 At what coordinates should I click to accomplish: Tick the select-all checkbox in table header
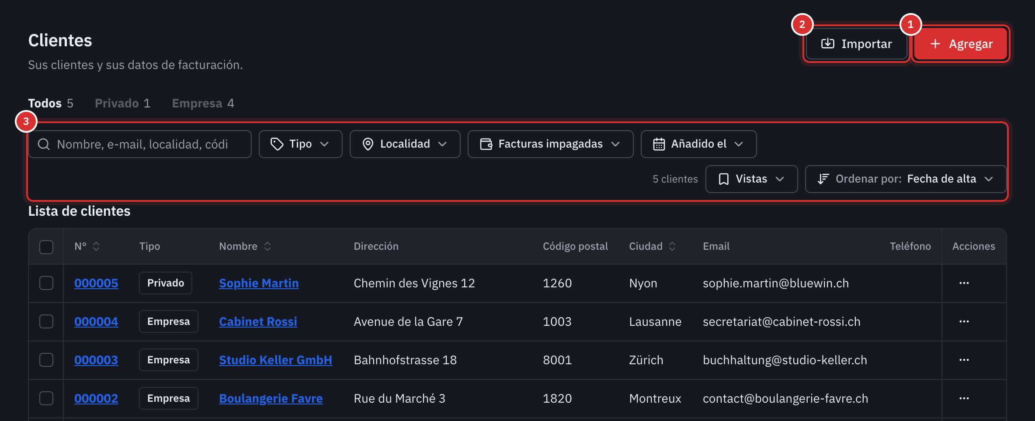46,247
